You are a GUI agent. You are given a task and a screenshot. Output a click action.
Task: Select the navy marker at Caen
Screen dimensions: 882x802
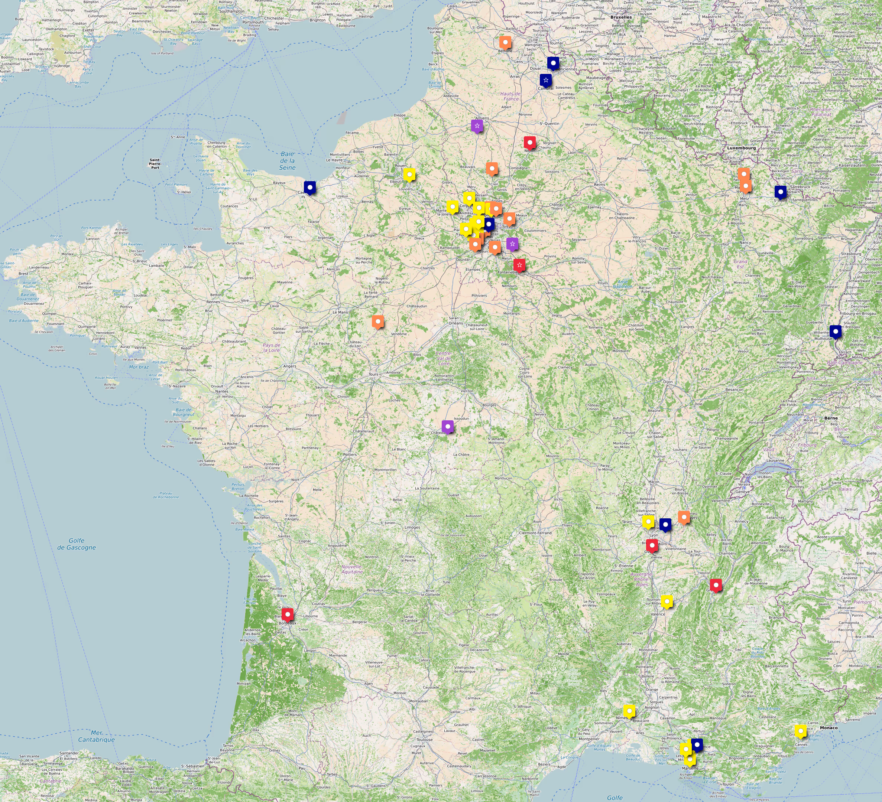(310, 188)
